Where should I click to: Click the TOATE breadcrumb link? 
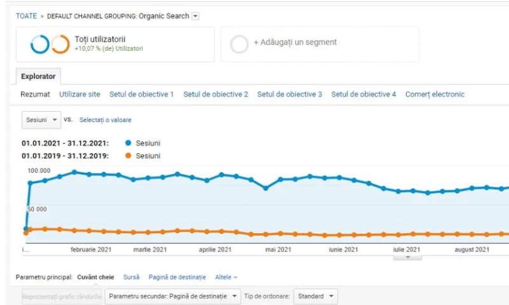point(26,16)
